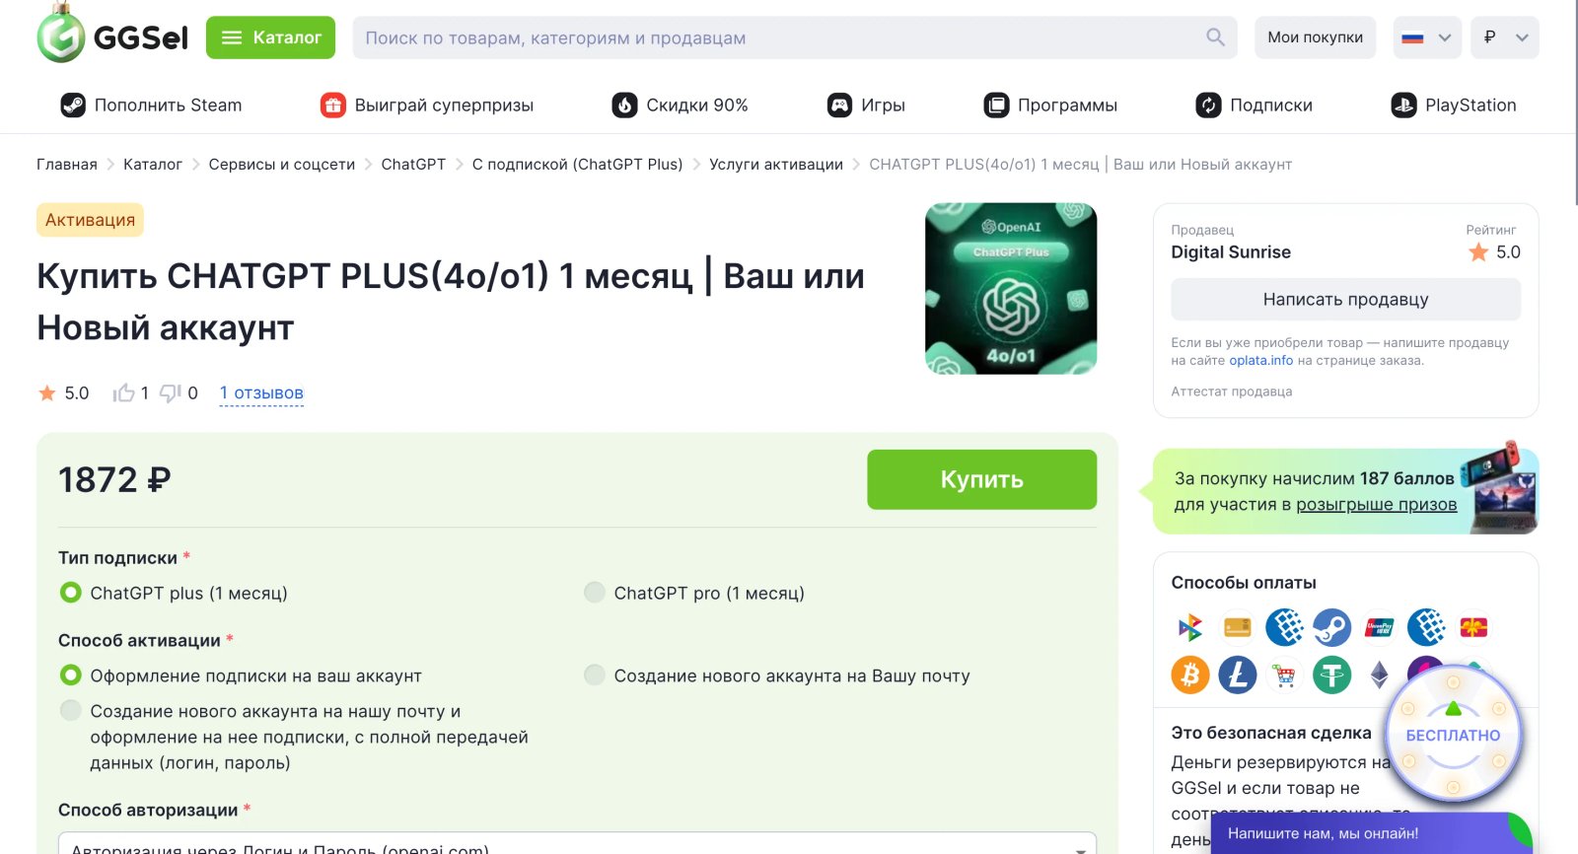Open Скидки 90% section
Viewport: 1578px width, 854px height.
680,106
